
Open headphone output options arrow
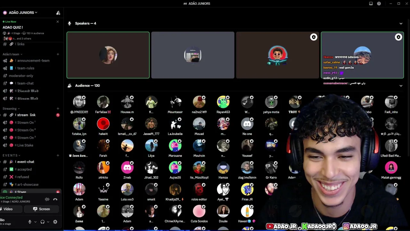tap(48, 222)
